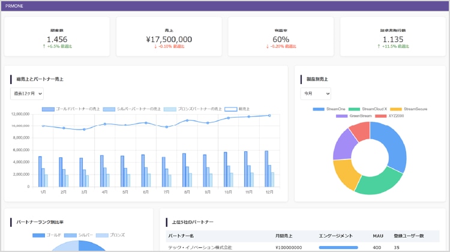Click the 12月 data point on line
Viewport: 450px width, 252px height.
point(269,115)
